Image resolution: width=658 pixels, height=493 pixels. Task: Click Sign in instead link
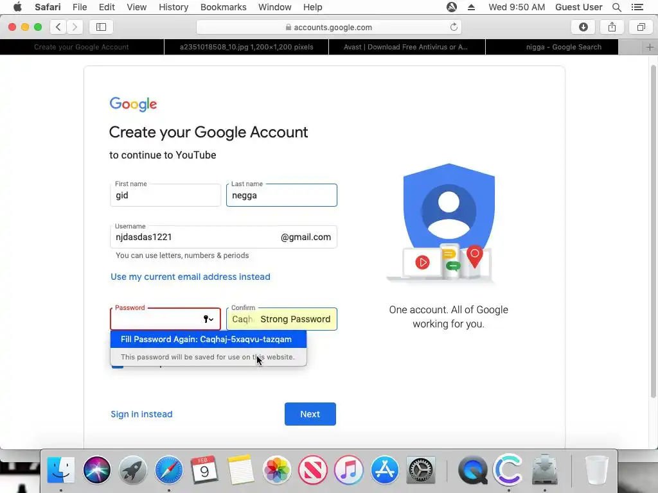pyautogui.click(x=141, y=414)
